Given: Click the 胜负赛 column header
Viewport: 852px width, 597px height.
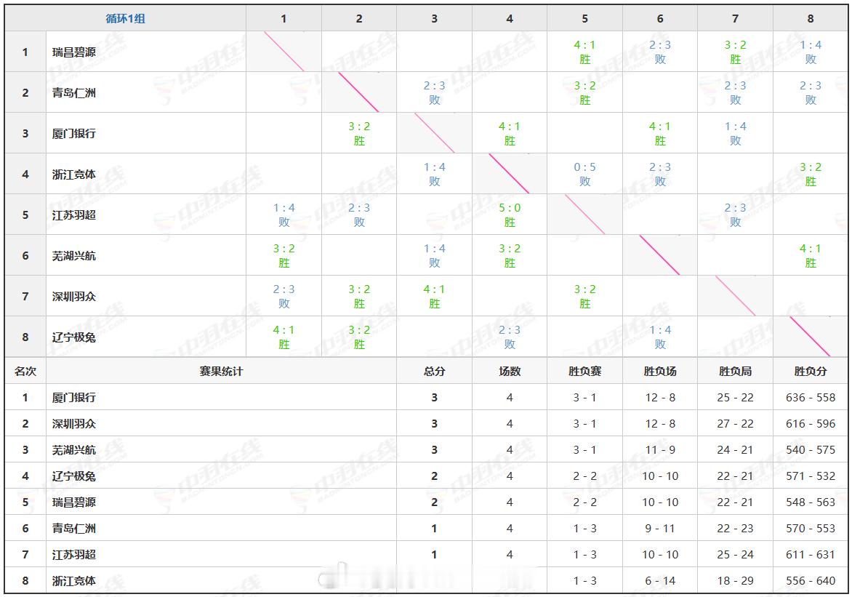Looking at the screenshot, I should pyautogui.click(x=584, y=372).
